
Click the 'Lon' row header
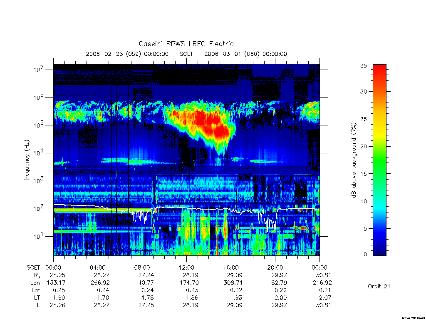35,283
